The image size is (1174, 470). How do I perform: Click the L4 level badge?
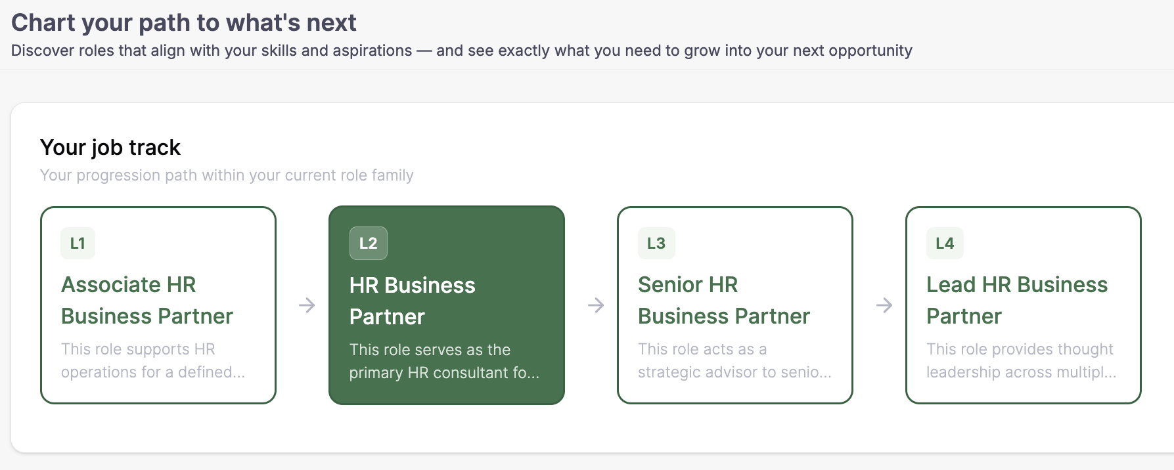(x=945, y=244)
